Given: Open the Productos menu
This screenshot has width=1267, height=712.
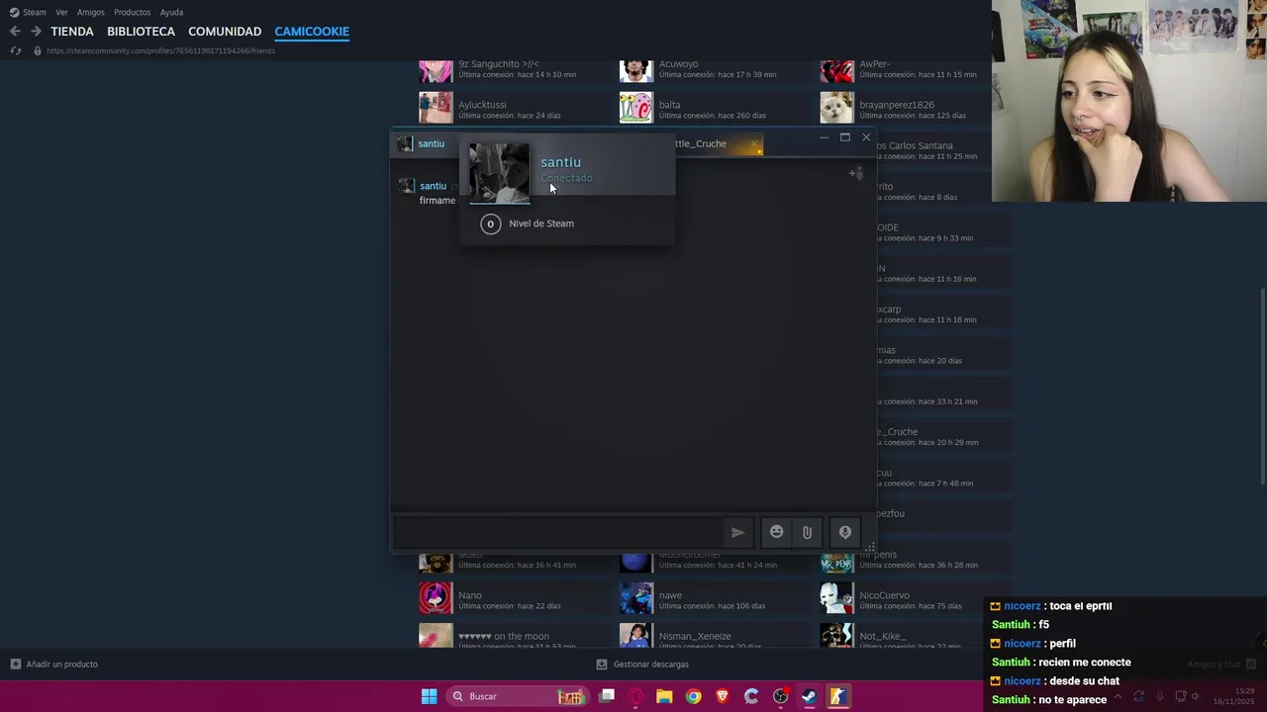Looking at the screenshot, I should (x=132, y=12).
